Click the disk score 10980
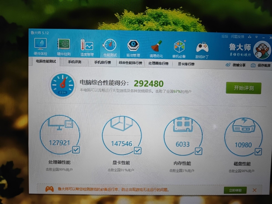Screen dimensions: 272x204 [x=243, y=145]
